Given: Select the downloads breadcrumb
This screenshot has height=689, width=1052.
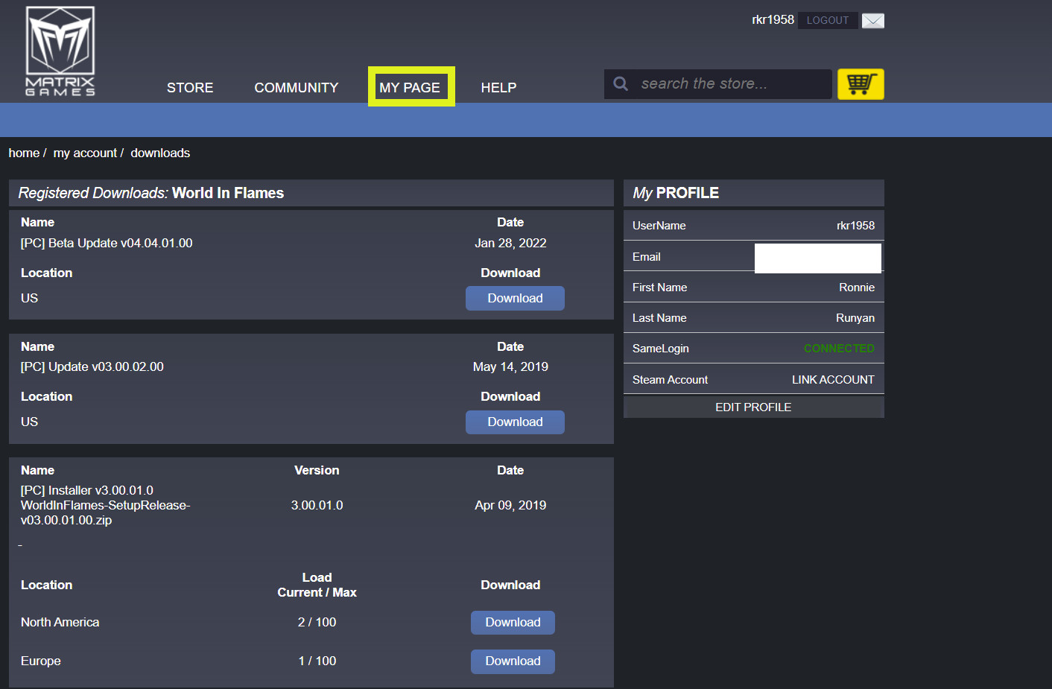Looking at the screenshot, I should tap(160, 153).
